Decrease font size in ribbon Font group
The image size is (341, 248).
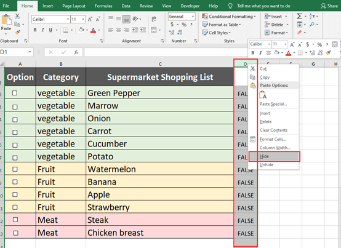point(98,19)
